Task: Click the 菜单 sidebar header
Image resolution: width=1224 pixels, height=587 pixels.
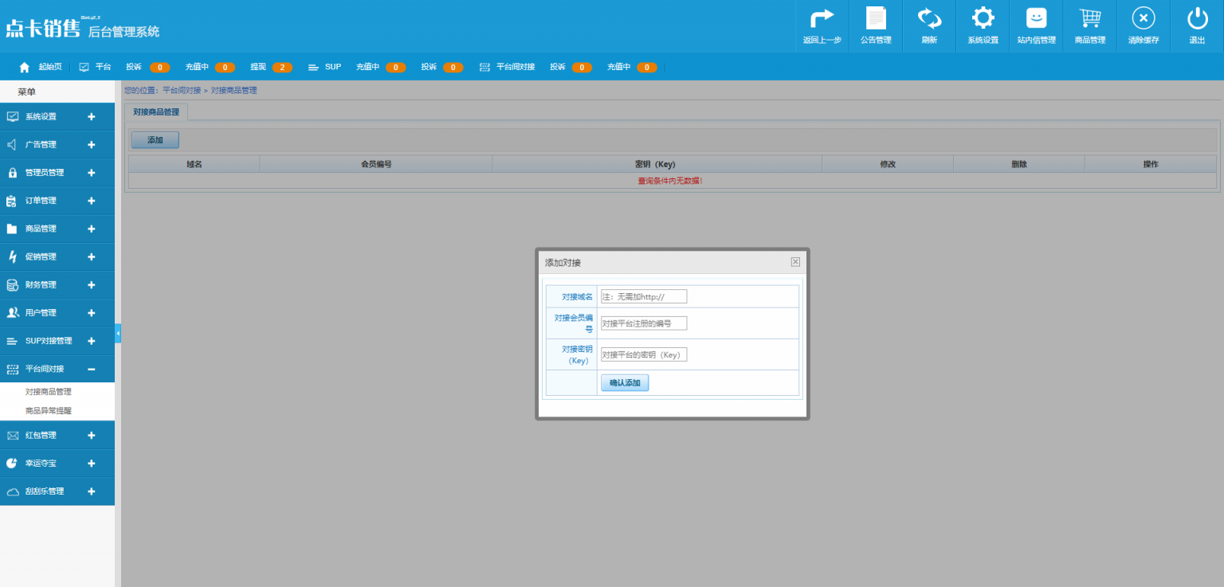Action: (x=57, y=92)
